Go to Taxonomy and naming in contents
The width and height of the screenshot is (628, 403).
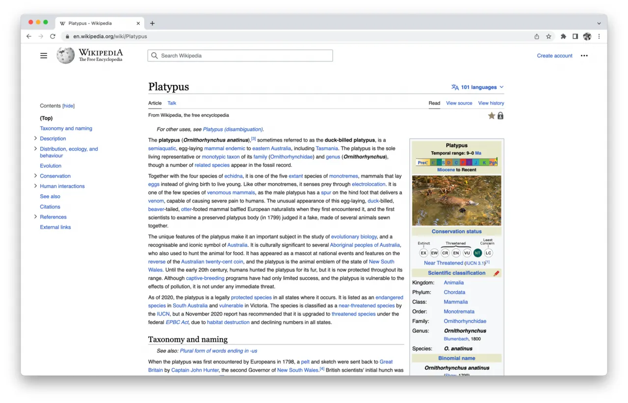66,129
